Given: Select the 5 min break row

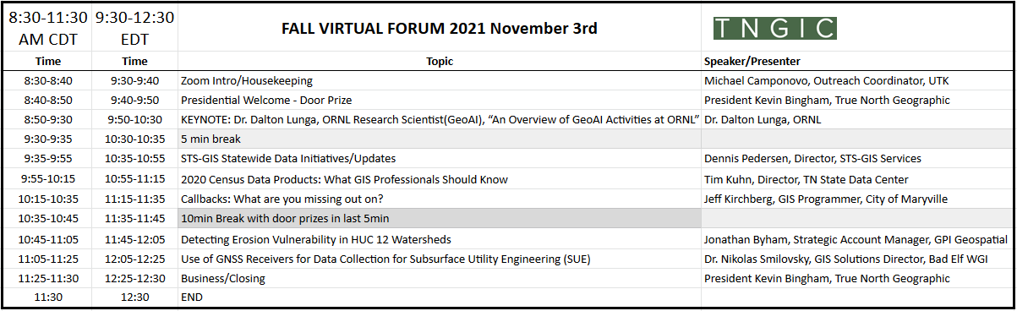Looking at the screenshot, I should click(x=508, y=139).
